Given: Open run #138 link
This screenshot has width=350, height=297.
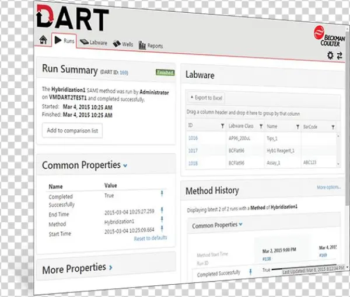Looking at the screenshot, I should tap(267, 259).
